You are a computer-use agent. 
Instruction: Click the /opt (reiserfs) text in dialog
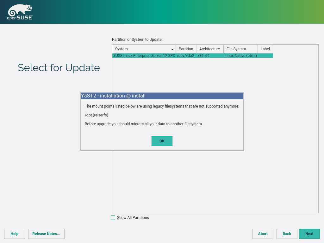pos(97,115)
